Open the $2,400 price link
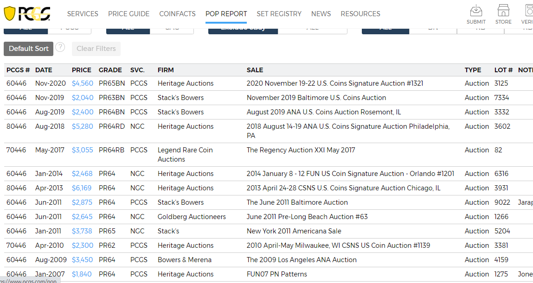 click(83, 112)
